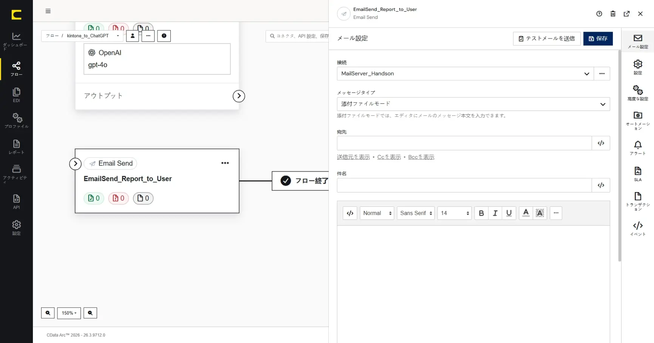Send a test mail

click(x=547, y=38)
